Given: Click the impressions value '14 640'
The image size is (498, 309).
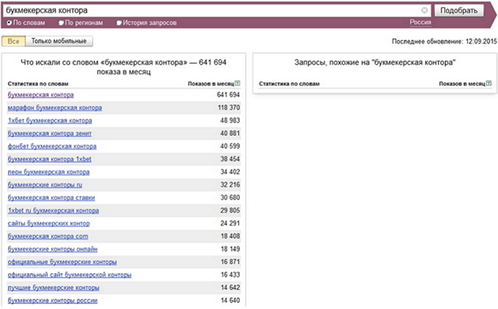Looking at the screenshot, I should pos(230,300).
